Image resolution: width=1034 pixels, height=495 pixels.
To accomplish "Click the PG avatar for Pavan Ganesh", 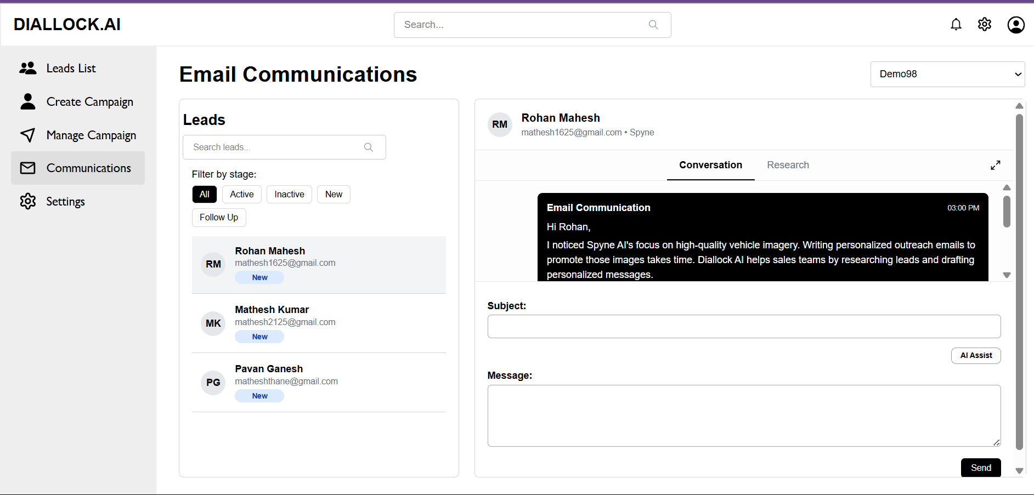I will tap(213, 383).
